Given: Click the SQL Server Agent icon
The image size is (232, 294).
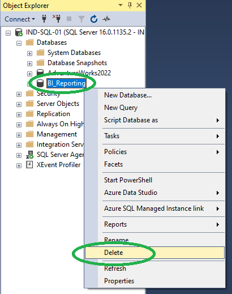Looking at the screenshot, I should point(29,155).
